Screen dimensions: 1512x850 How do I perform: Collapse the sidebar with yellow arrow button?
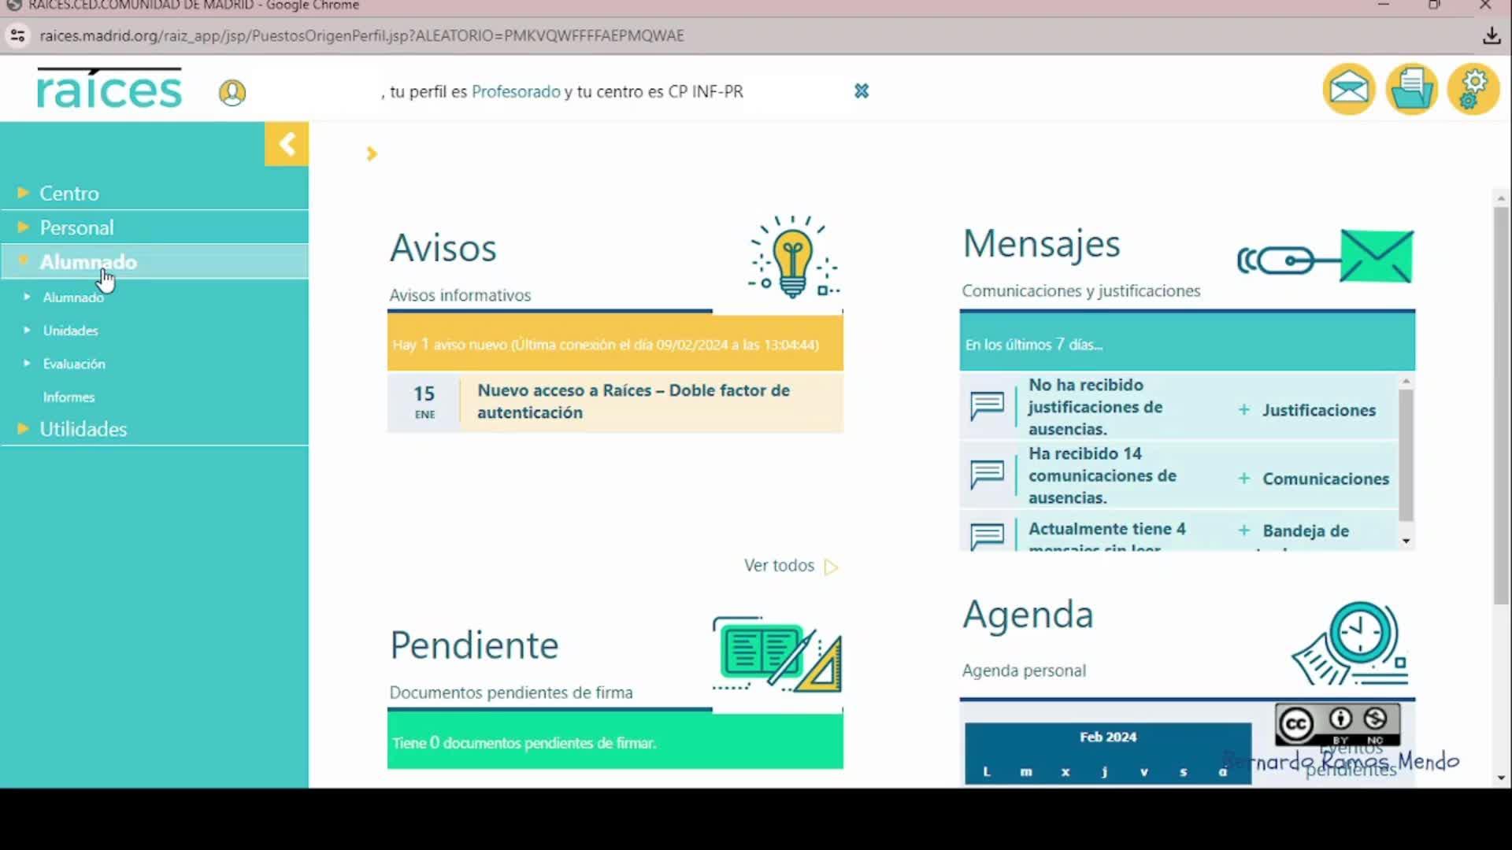(287, 144)
